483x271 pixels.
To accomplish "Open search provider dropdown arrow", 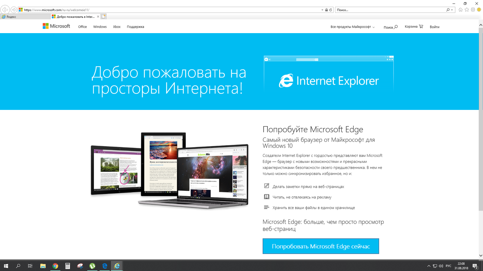I will pos(452,10).
